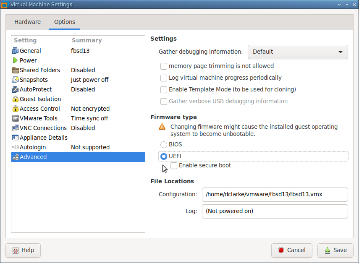Click the Advanced settings icon

pos(16,157)
